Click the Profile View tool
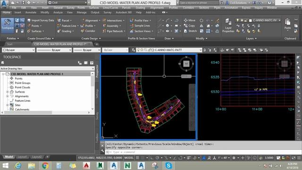 coord(141,20)
